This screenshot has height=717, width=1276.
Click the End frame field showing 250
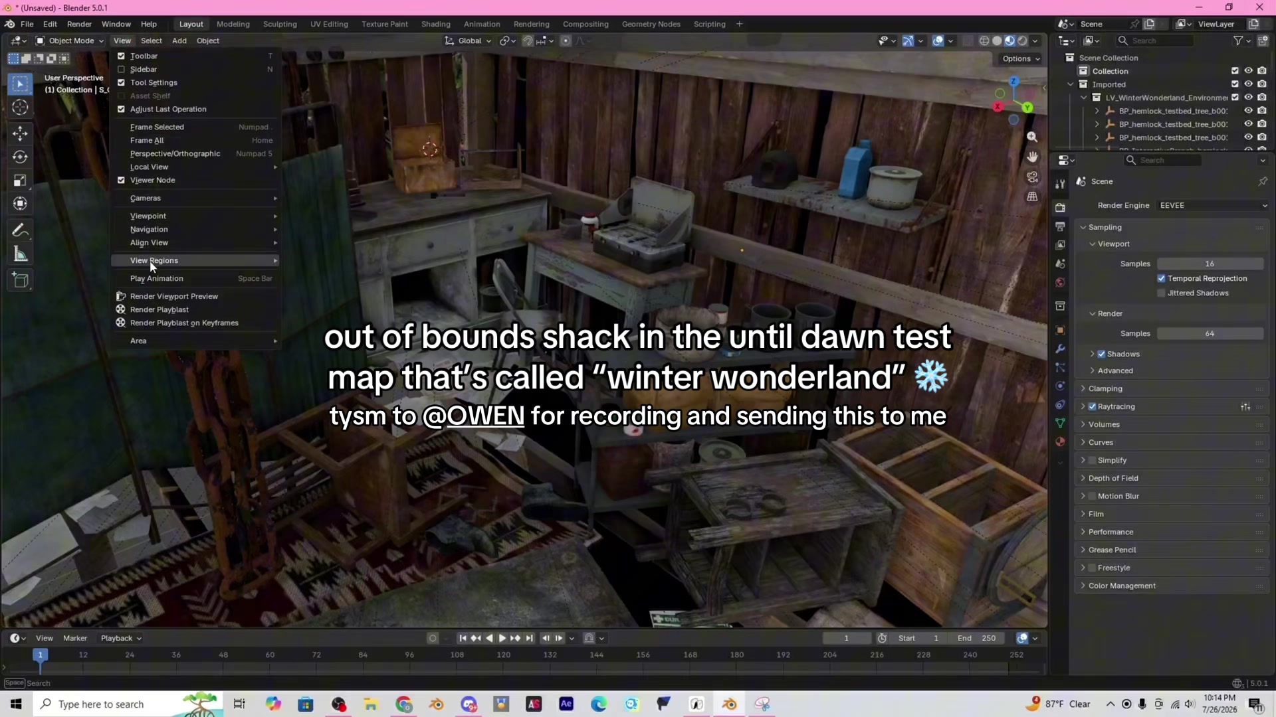click(x=977, y=639)
